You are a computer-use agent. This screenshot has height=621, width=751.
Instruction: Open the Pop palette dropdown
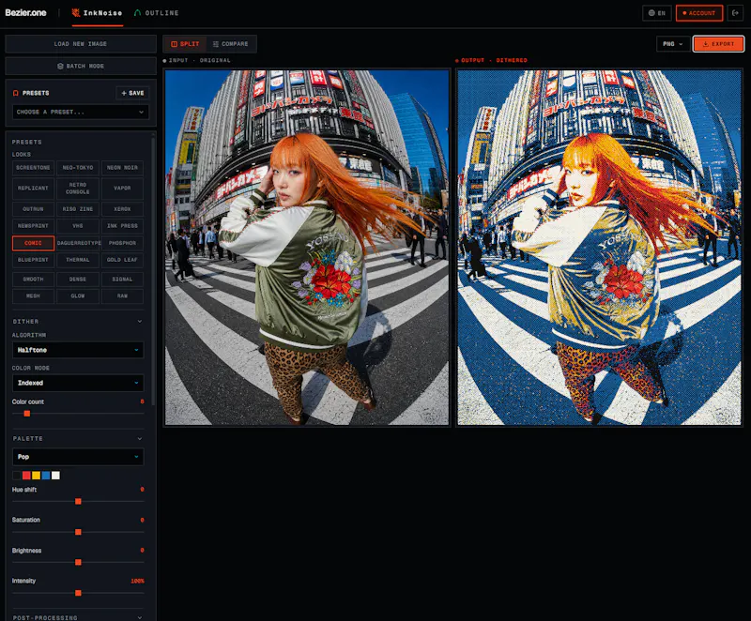(x=78, y=457)
